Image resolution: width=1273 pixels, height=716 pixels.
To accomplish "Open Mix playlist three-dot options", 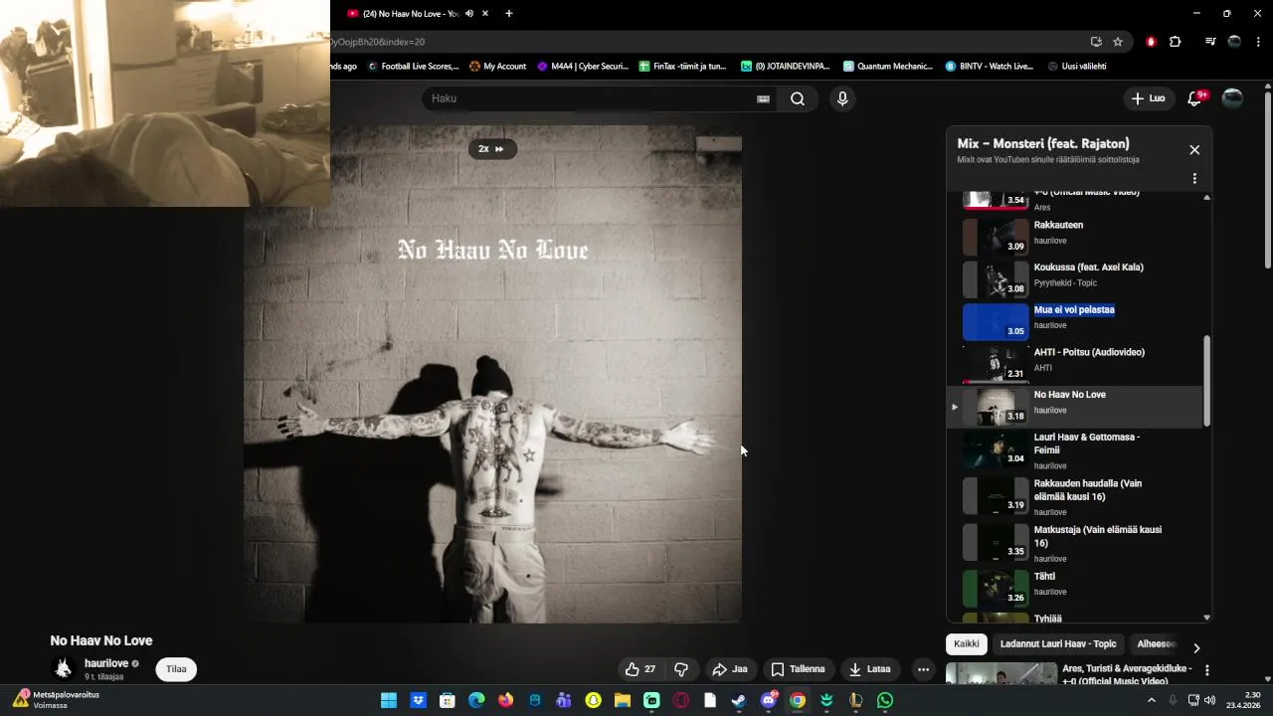I will 1194,179.
